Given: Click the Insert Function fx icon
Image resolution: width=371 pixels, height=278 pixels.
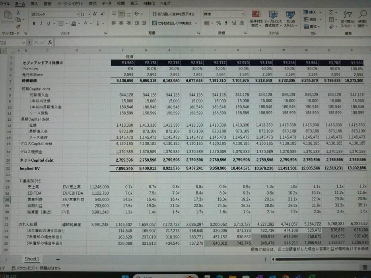Looking at the screenshot, I should pyautogui.click(x=50, y=42).
